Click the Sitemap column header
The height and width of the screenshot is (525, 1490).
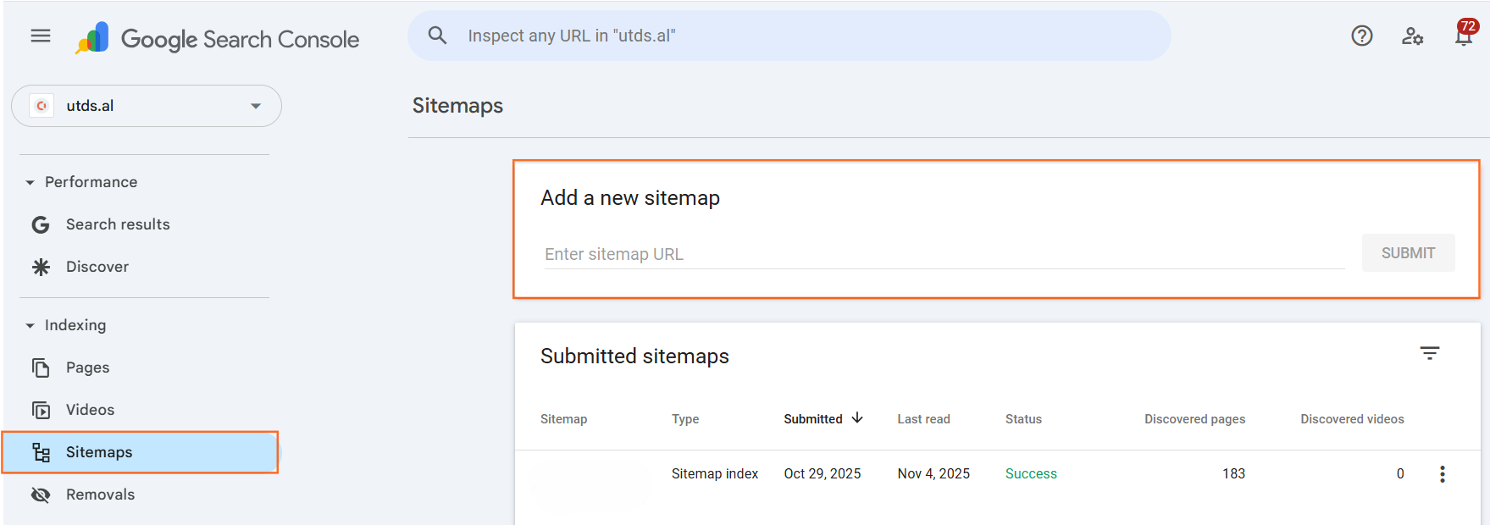(564, 419)
